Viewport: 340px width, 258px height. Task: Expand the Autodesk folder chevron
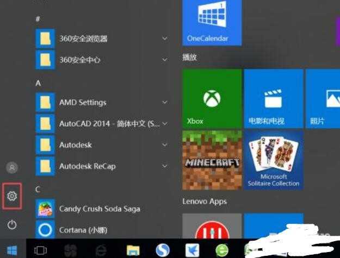point(165,144)
